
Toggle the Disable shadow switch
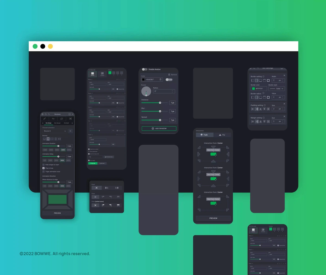point(145,69)
